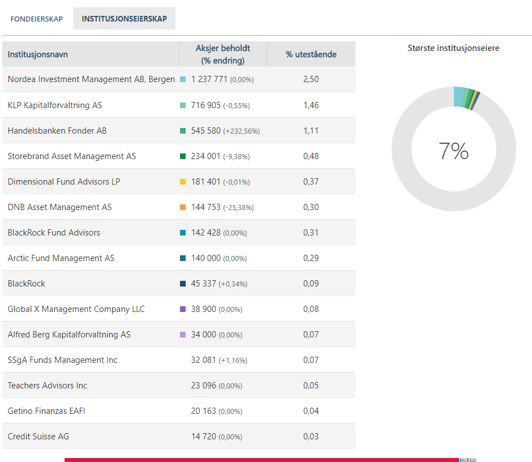
Task: Click the 23 096 shares value
Action: 203,385
